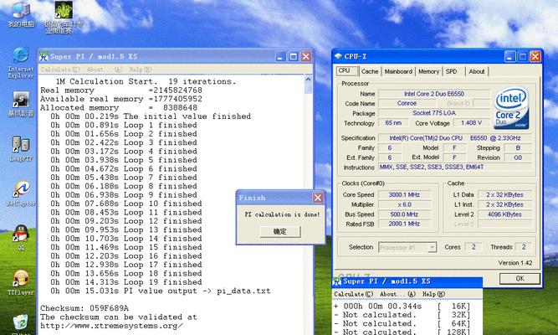Viewport: 558px width, 335px height.
Task: Click the Code Name Conroe field
Action: click(407, 103)
